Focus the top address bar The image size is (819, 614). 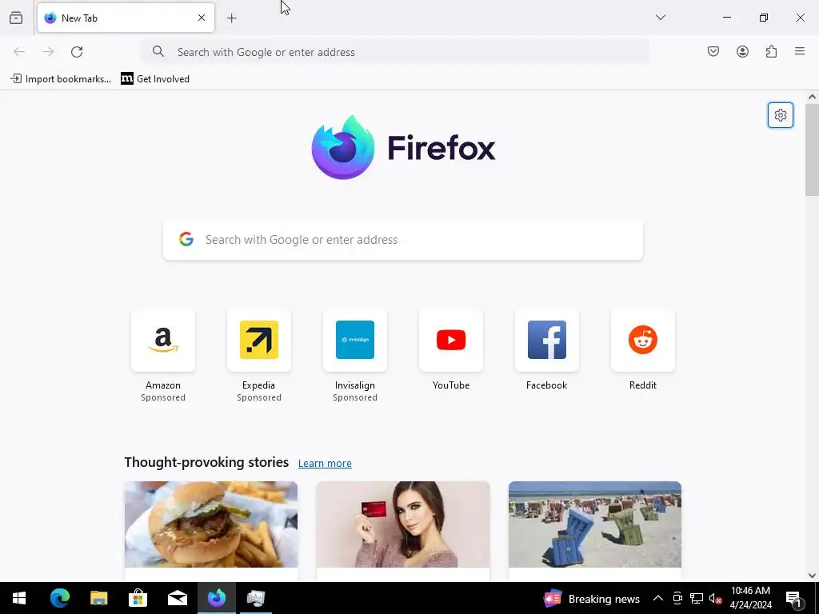[395, 52]
